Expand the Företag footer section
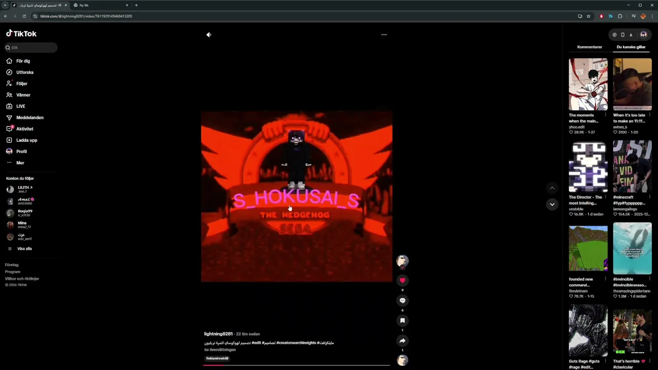 (x=12, y=265)
